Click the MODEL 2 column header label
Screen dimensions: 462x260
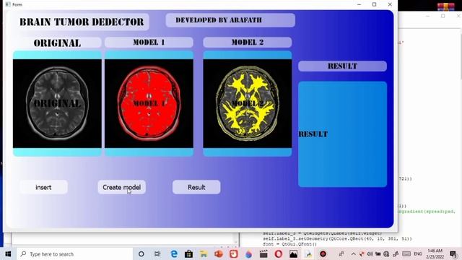pos(248,43)
